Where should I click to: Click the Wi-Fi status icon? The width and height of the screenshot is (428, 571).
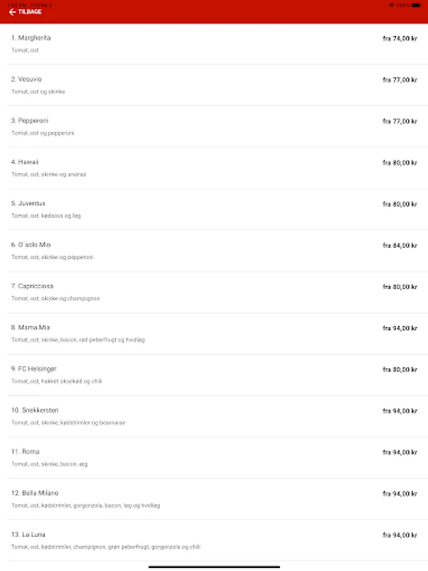point(392,5)
